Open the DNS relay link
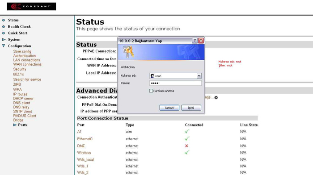The width and height of the screenshot is (313, 175). coord(21,107)
